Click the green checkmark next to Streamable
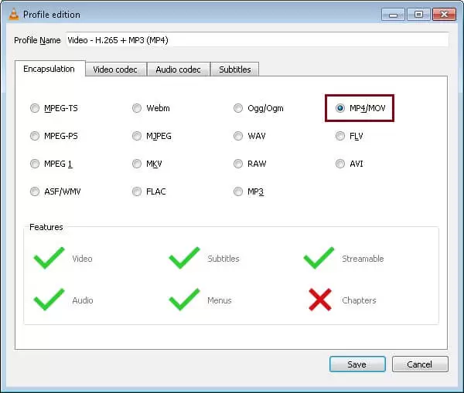Viewport: 464px width, 393px height. click(x=319, y=258)
